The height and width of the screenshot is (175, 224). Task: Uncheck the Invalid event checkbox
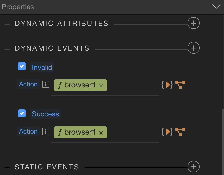coord(22,66)
